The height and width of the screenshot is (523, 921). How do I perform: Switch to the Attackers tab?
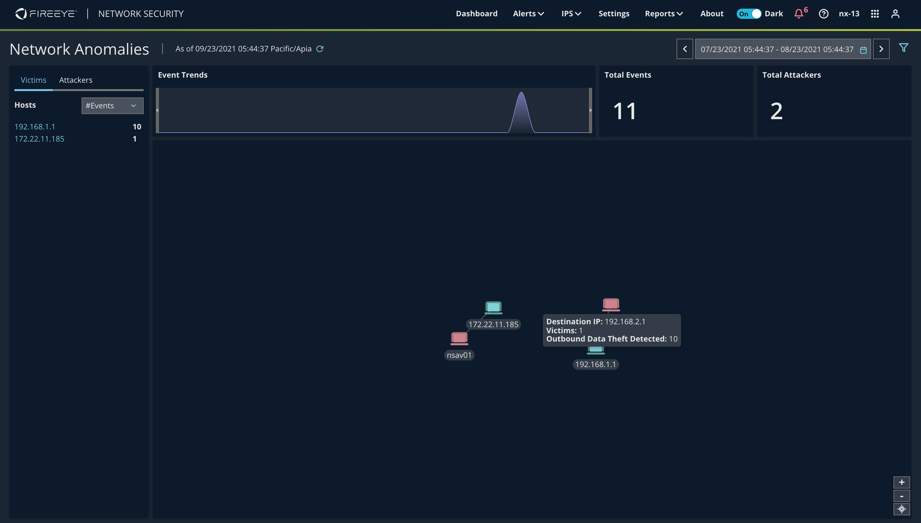click(x=75, y=80)
